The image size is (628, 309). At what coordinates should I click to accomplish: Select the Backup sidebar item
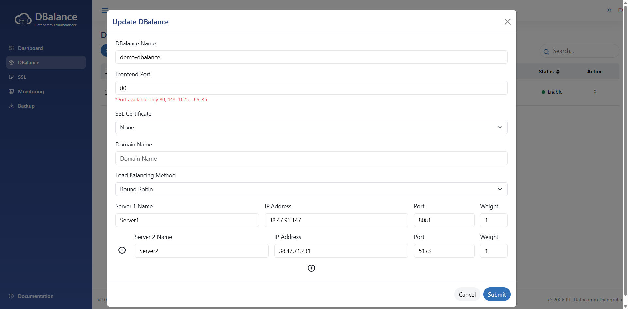(x=26, y=106)
